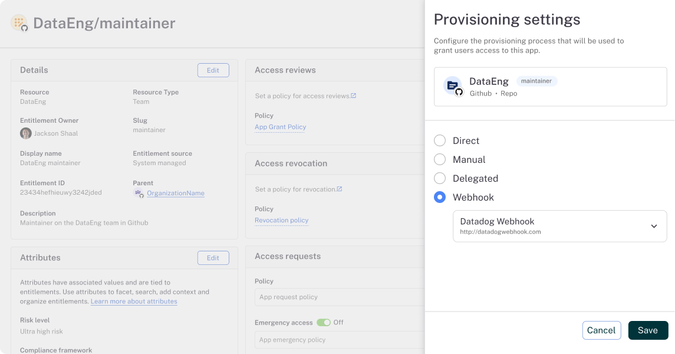
Task: Click Jackson Shaal's avatar
Action: [25, 133]
